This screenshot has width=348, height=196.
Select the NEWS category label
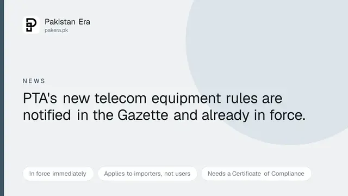34,81
